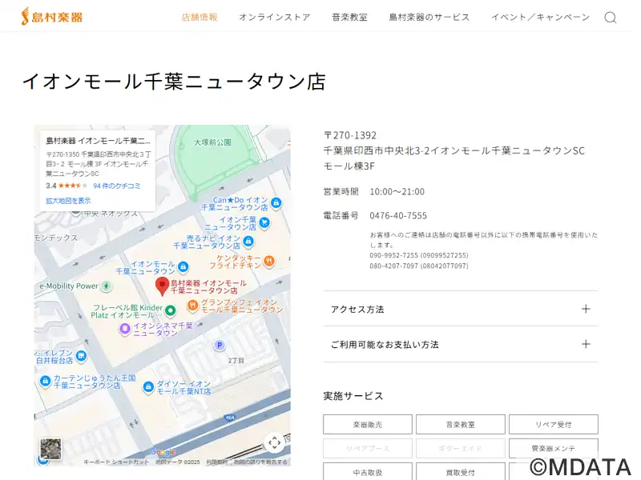Expand ご利用可能なお支払い方法 section
The image size is (641, 480).
(461, 344)
